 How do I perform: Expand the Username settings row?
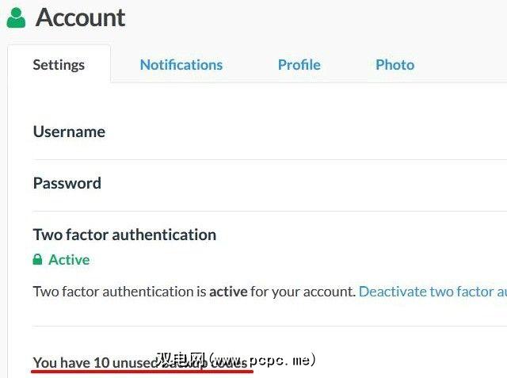pos(69,132)
